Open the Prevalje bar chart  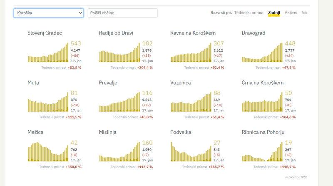click(x=119, y=103)
